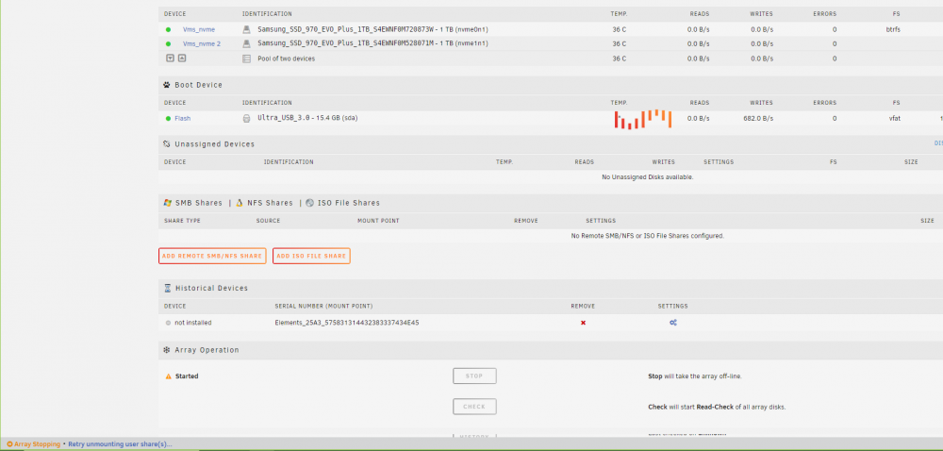Viewport: 943px width, 451px height.
Task: Click the SMB Shares Windows icon
Action: point(168,203)
